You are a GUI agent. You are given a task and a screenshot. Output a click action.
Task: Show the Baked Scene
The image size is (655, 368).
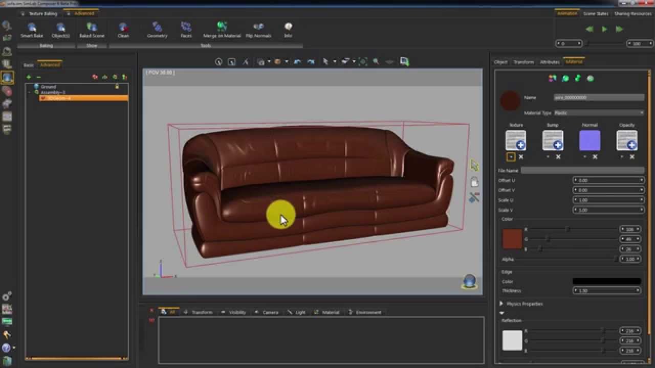[92, 30]
